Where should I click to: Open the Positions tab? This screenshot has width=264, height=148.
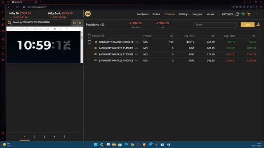tap(170, 14)
